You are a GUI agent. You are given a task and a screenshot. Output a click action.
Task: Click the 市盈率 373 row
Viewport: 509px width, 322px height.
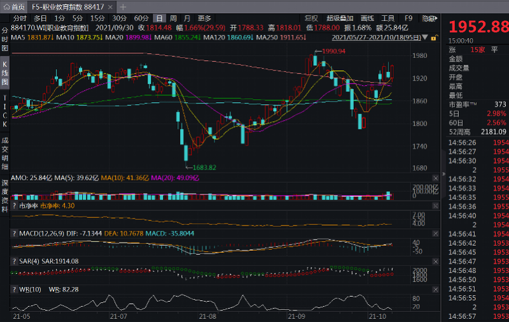click(x=478, y=104)
